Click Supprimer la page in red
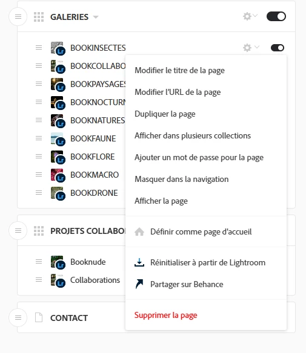Image resolution: width=306 pixels, height=353 pixels. (x=166, y=315)
